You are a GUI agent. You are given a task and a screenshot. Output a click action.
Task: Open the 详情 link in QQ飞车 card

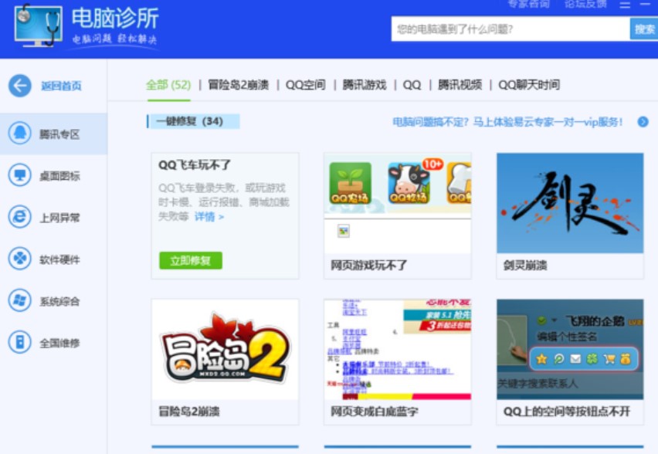coord(209,217)
